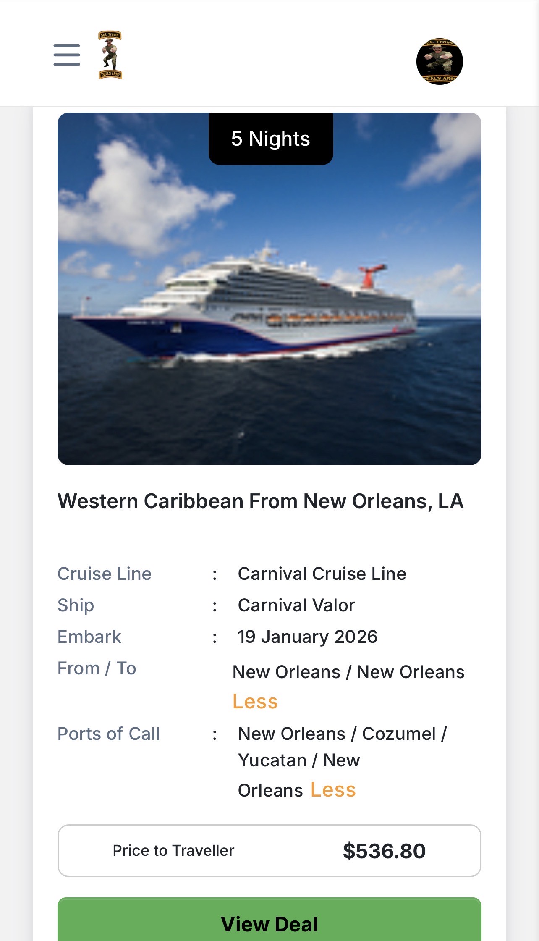Click the Embark field label
Image resolution: width=539 pixels, height=941 pixels.
click(89, 637)
